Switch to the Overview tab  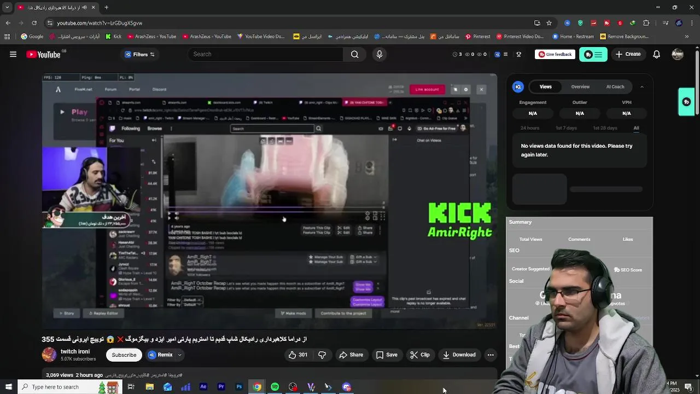point(580,86)
